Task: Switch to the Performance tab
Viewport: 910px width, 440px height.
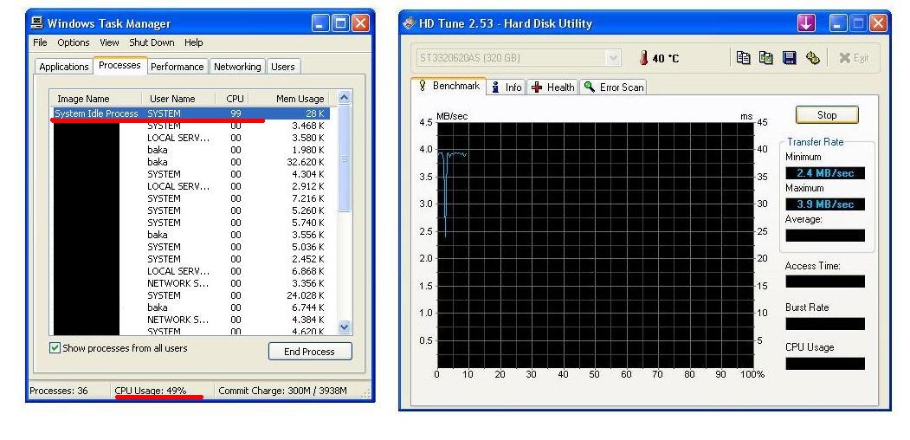Action: coord(177,67)
